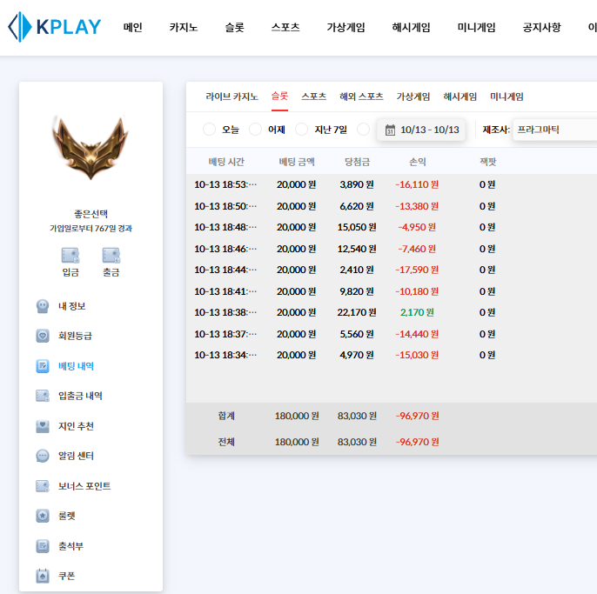Click the withdraw (출금) wallet icon
The image size is (597, 594).
click(x=111, y=256)
